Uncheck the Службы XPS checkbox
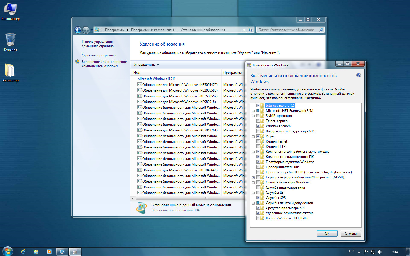Image resolution: width=410 pixels, height=256 pixels. (258, 198)
